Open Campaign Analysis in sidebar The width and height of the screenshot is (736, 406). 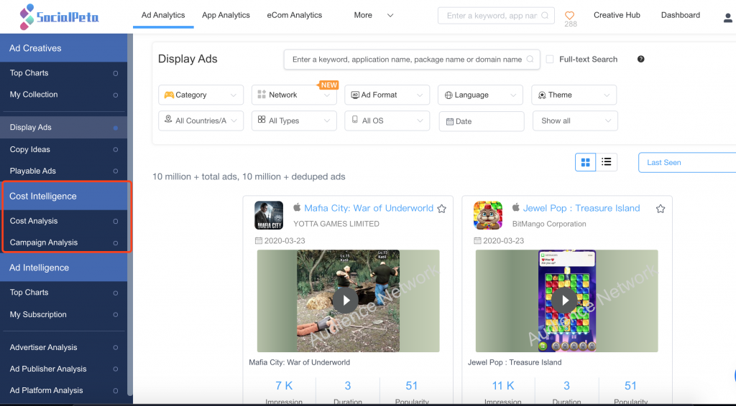pyautogui.click(x=63, y=242)
